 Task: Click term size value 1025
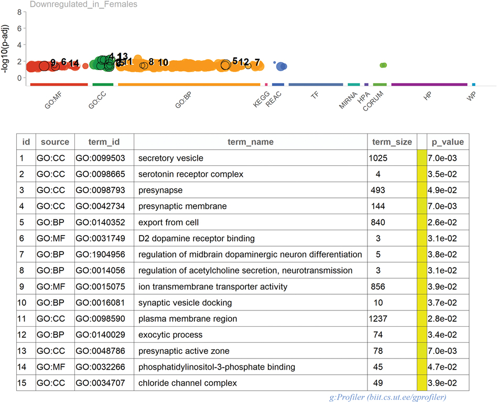[x=378, y=158]
